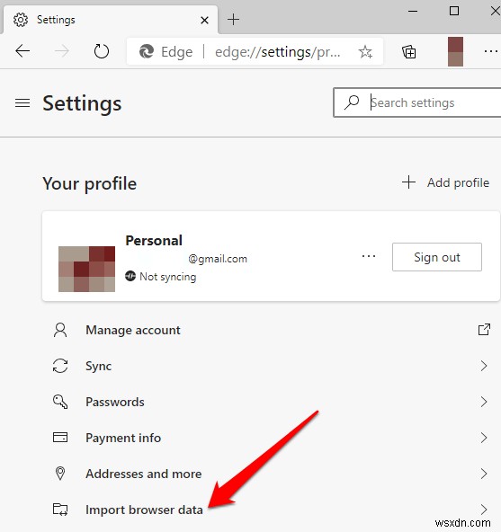Toggle the Settings hamburger menu

22,102
